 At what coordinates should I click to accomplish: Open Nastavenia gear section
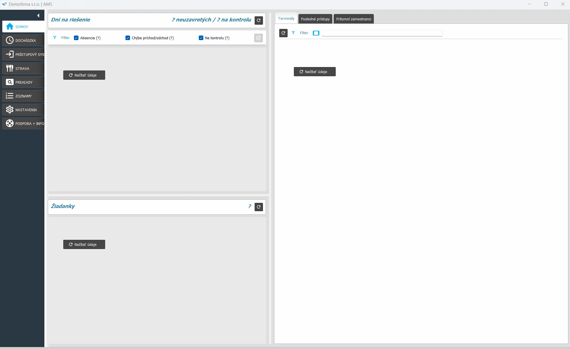pyautogui.click(x=23, y=110)
